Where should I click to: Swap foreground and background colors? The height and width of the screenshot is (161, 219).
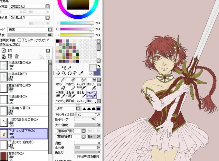[x=99, y=66]
